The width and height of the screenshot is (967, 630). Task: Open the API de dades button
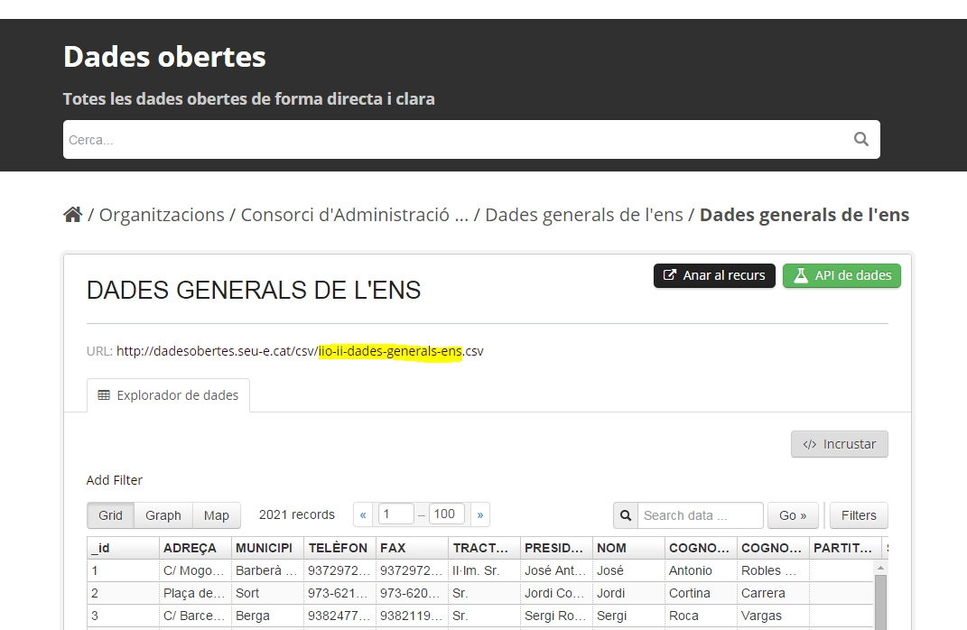(x=841, y=275)
